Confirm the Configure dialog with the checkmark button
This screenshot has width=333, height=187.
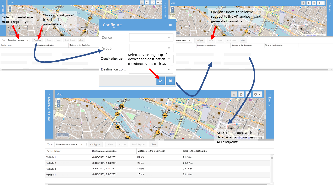point(161,81)
